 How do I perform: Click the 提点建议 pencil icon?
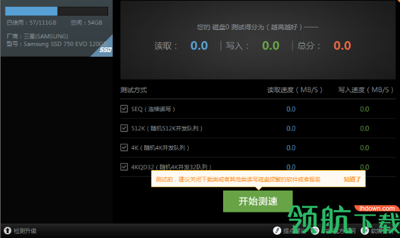(277, 231)
